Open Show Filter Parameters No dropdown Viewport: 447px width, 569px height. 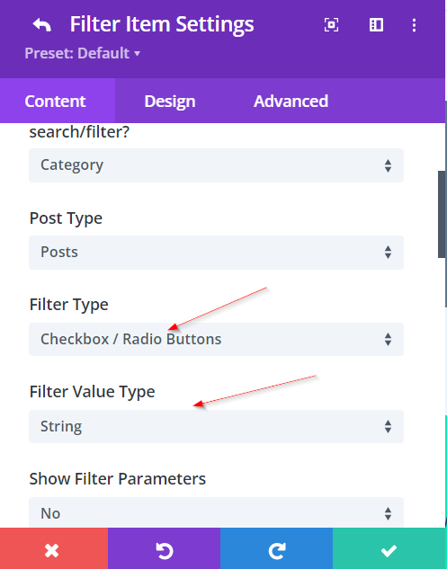(216, 512)
